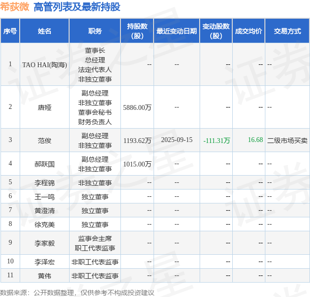Select the 最近变动日期 column header
The image size is (310, 297).
[177, 31]
